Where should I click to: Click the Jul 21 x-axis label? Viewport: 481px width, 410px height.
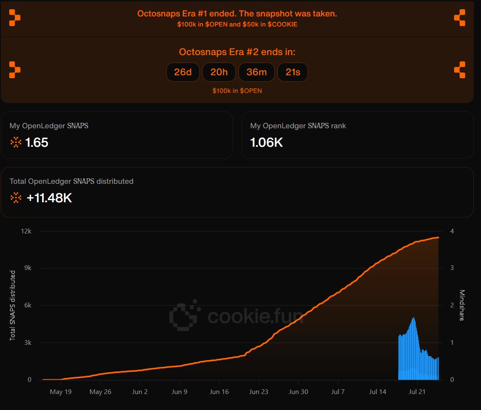(x=417, y=392)
